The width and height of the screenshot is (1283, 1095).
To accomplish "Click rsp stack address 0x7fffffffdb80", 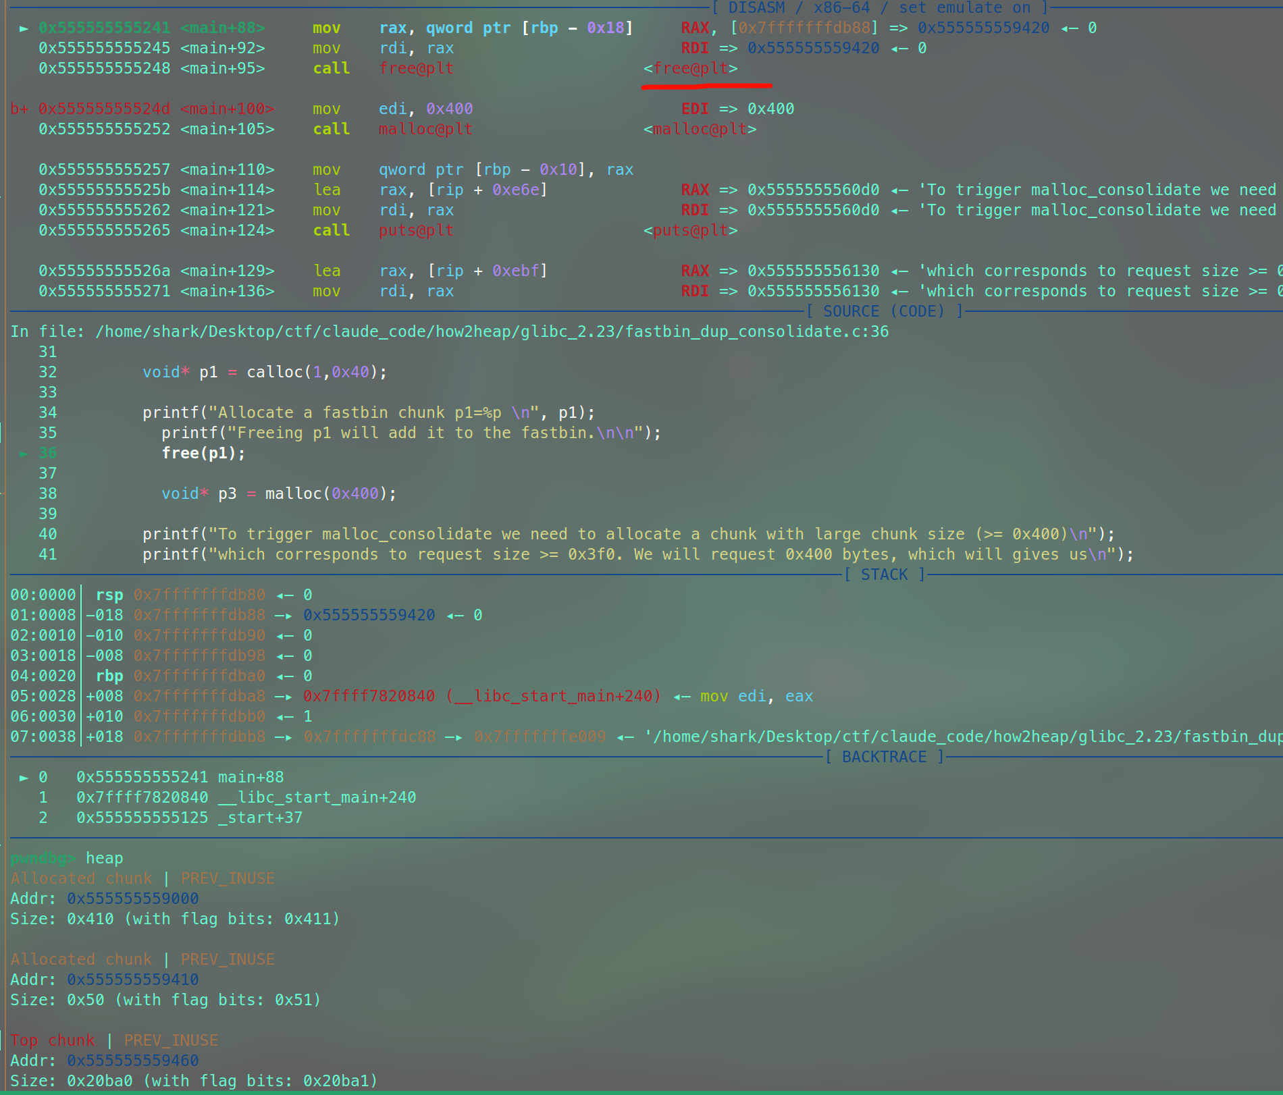I will coord(199,595).
